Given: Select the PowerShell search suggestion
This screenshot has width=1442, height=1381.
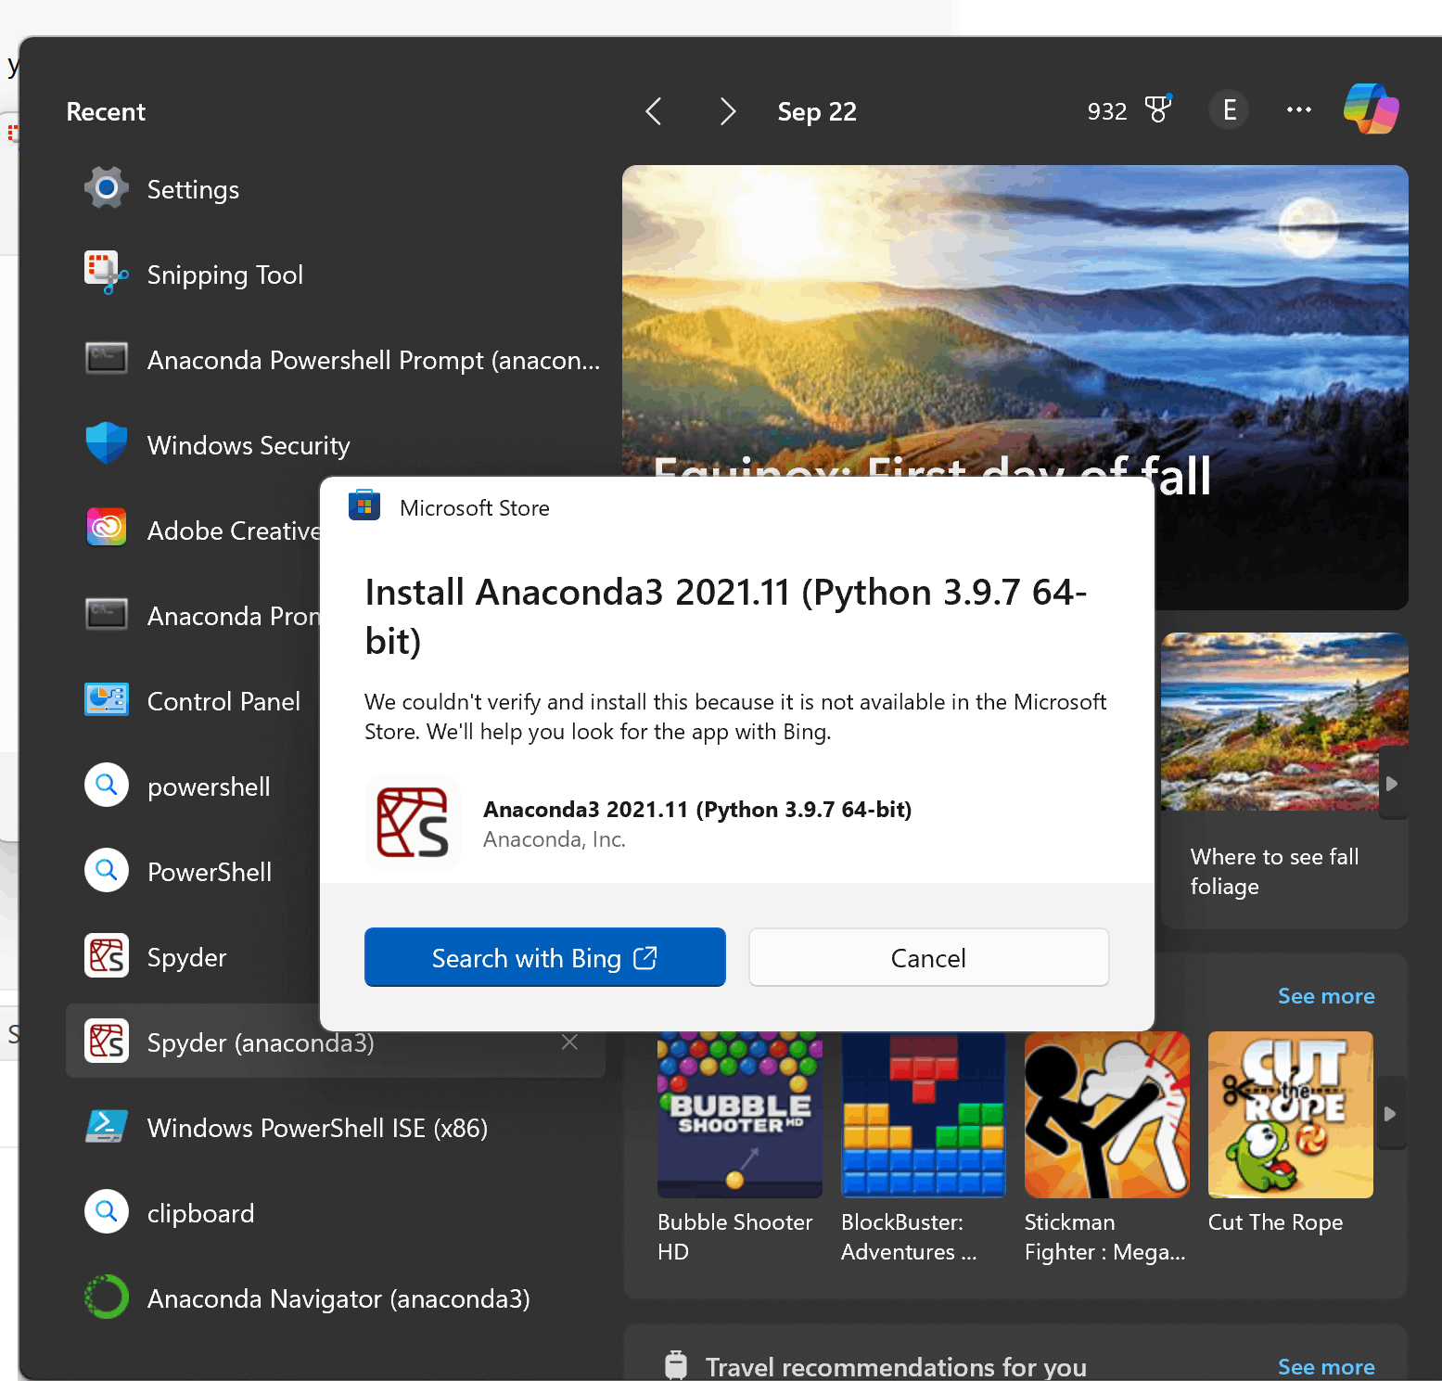Looking at the screenshot, I should [x=193, y=872].
